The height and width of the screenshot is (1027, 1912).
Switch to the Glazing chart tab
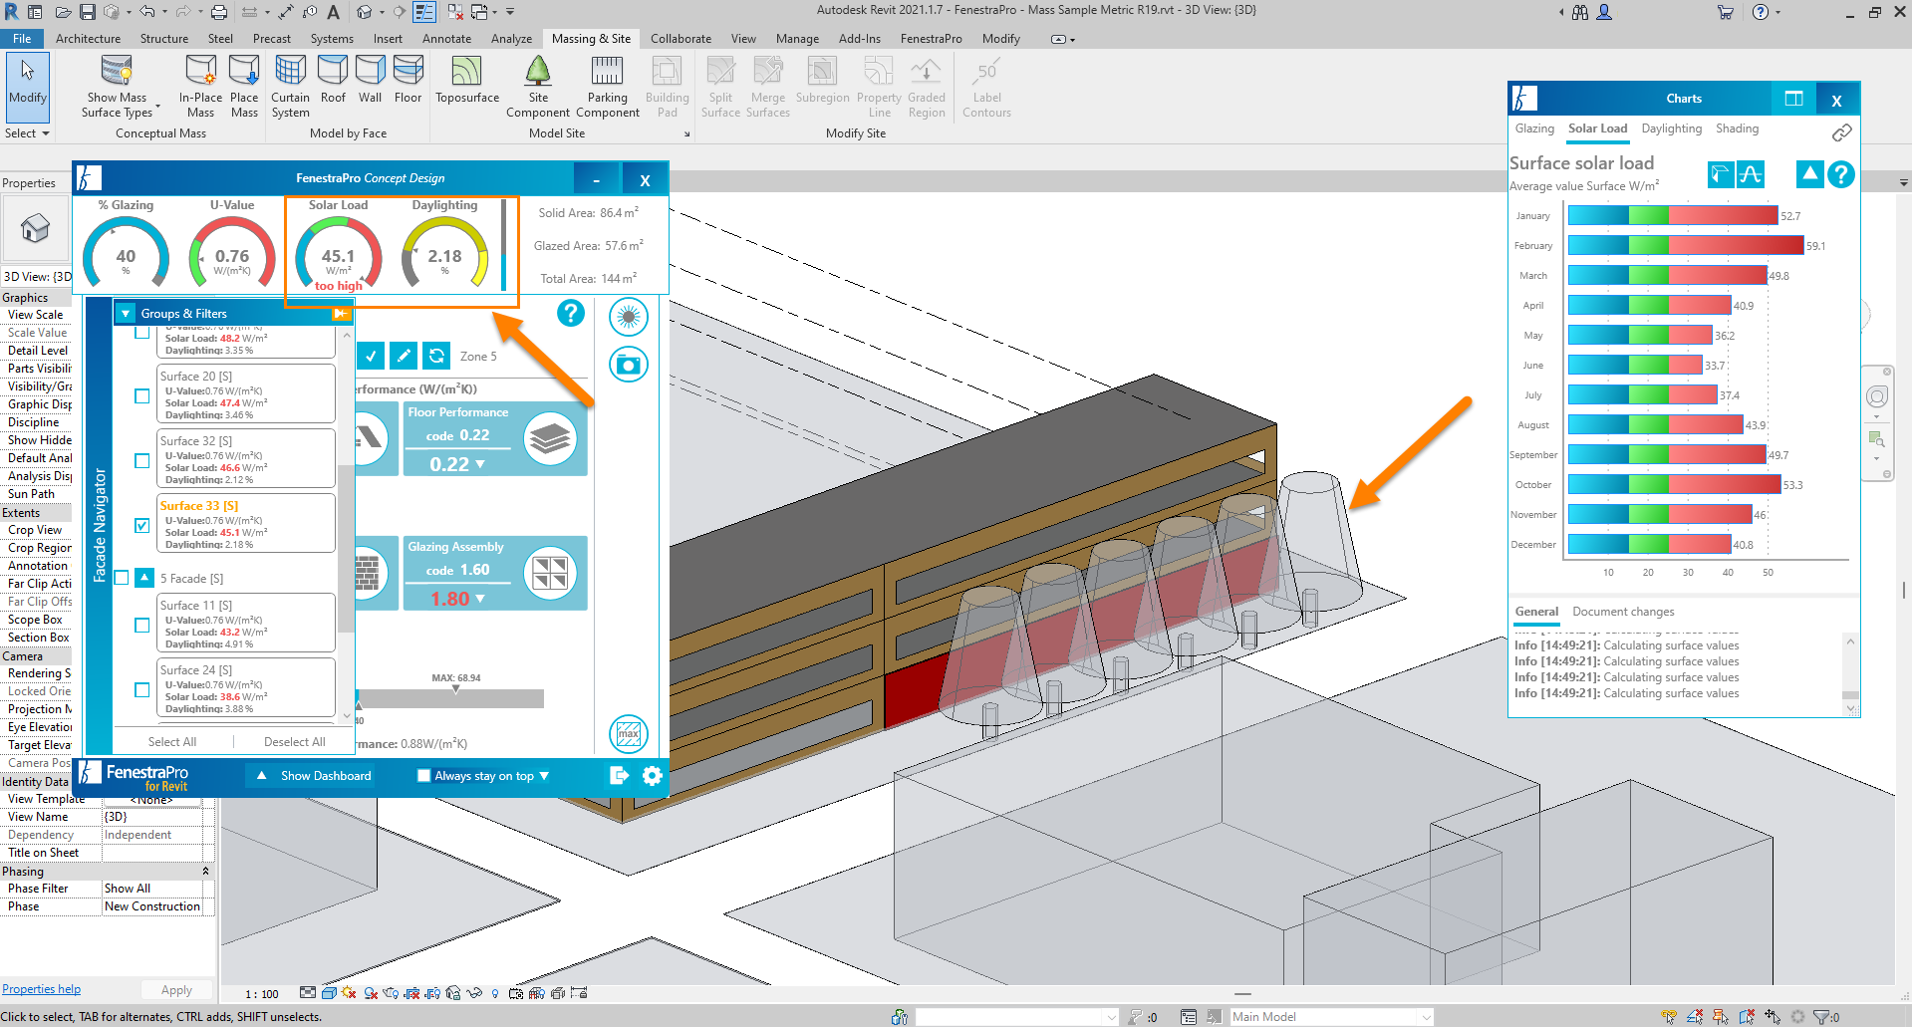(x=1534, y=128)
